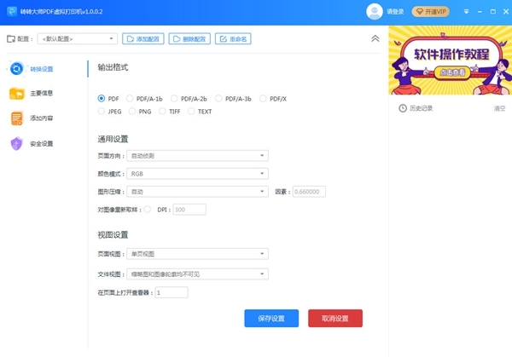Open the 页面视图 dropdown

tap(198, 254)
